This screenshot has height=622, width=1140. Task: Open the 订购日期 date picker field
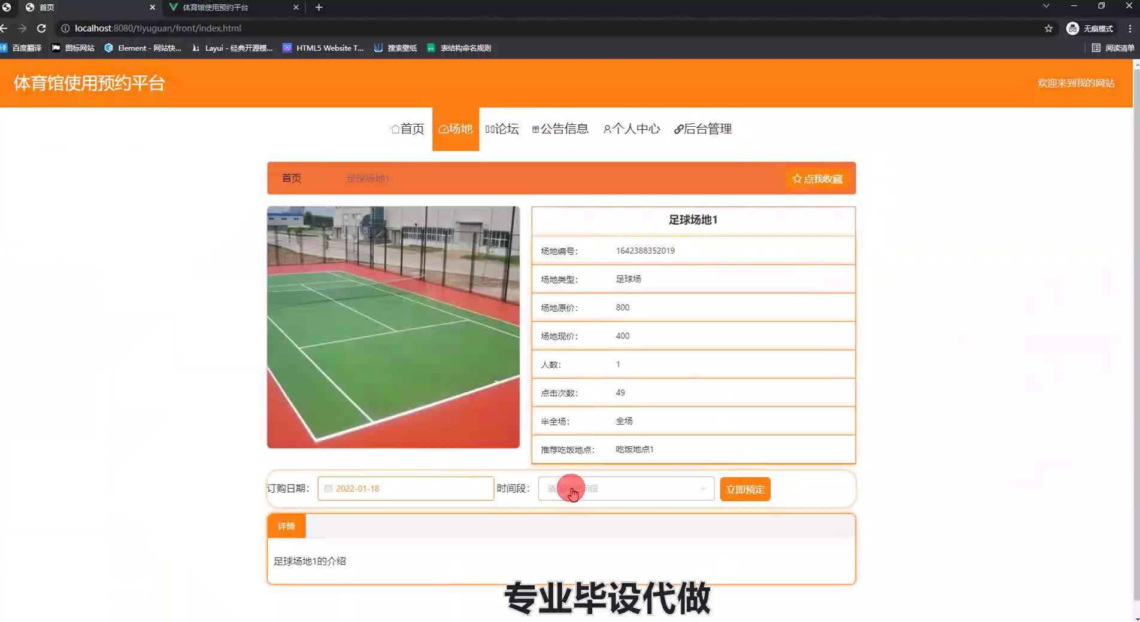click(405, 489)
